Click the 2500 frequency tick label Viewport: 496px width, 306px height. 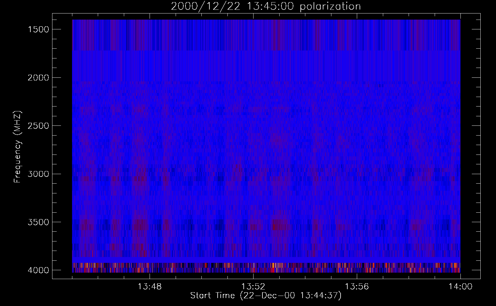pos(38,126)
